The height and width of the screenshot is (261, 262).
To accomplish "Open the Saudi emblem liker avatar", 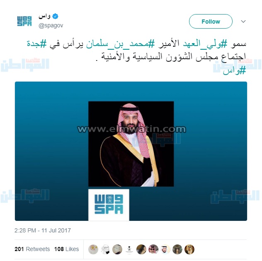I will pos(129,249).
